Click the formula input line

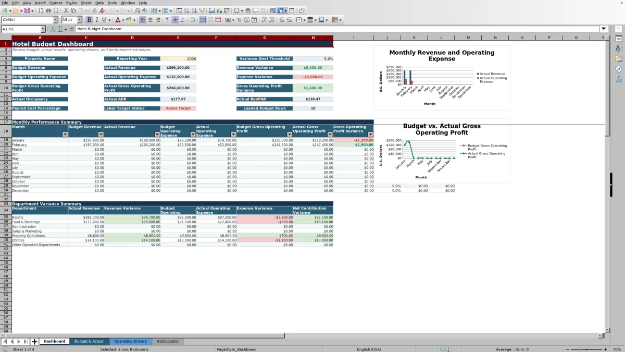tap(338, 29)
